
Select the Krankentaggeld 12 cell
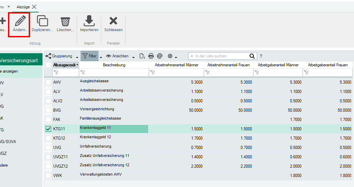click(114, 138)
